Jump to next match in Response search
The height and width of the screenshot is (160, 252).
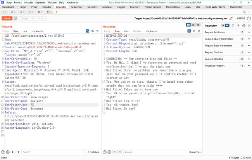coord(119,152)
